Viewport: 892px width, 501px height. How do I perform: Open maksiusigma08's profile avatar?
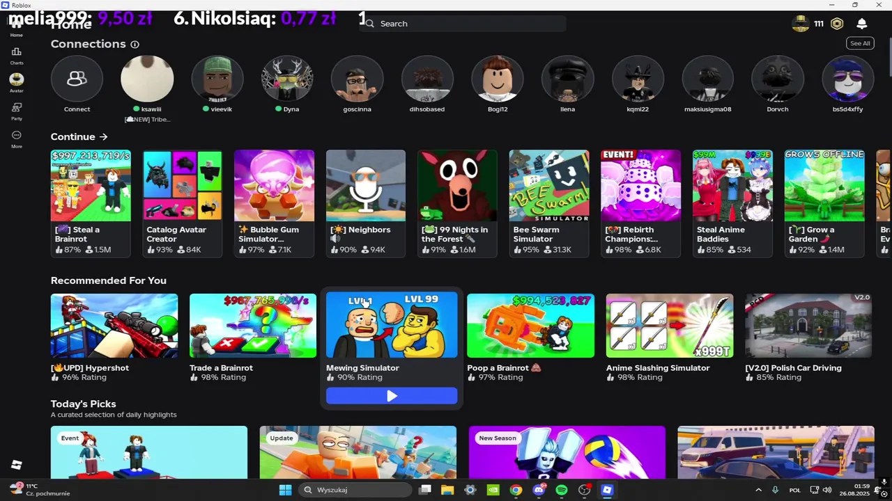[x=707, y=79]
